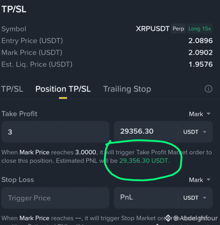220x225 pixels.
Task: Open Stop Loss USDT unit dropdown
Action: 195,198
